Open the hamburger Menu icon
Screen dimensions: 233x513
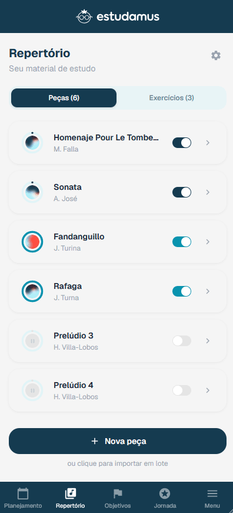[212, 494]
